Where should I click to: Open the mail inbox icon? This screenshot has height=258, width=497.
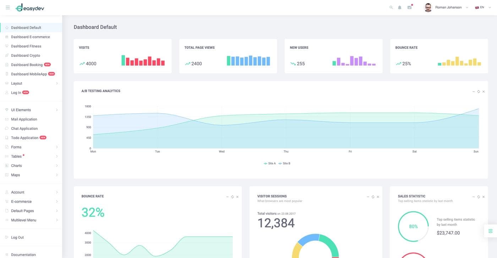(409, 7)
